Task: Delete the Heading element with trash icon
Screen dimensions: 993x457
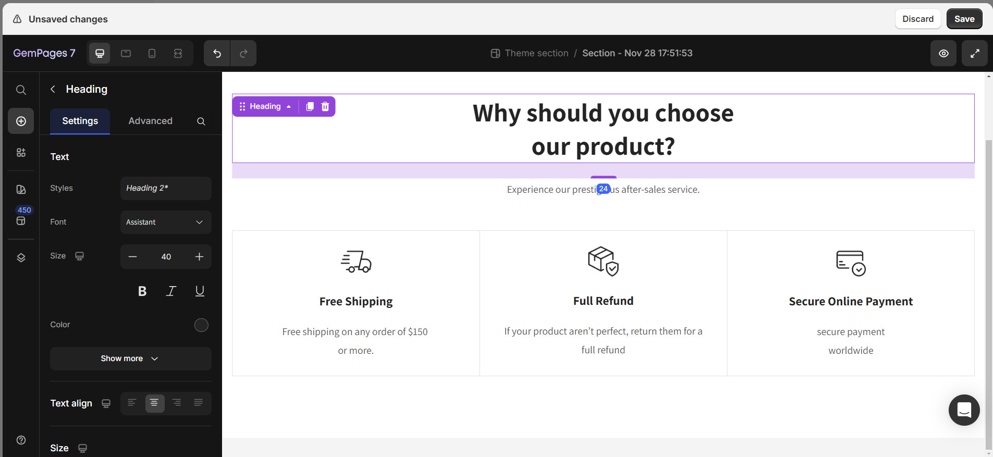Action: click(x=325, y=106)
